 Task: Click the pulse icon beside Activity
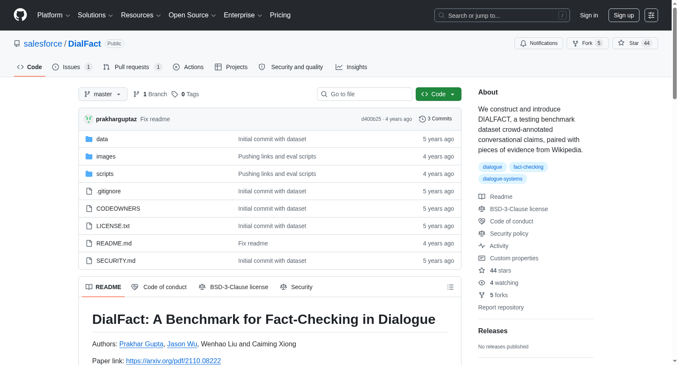482,246
